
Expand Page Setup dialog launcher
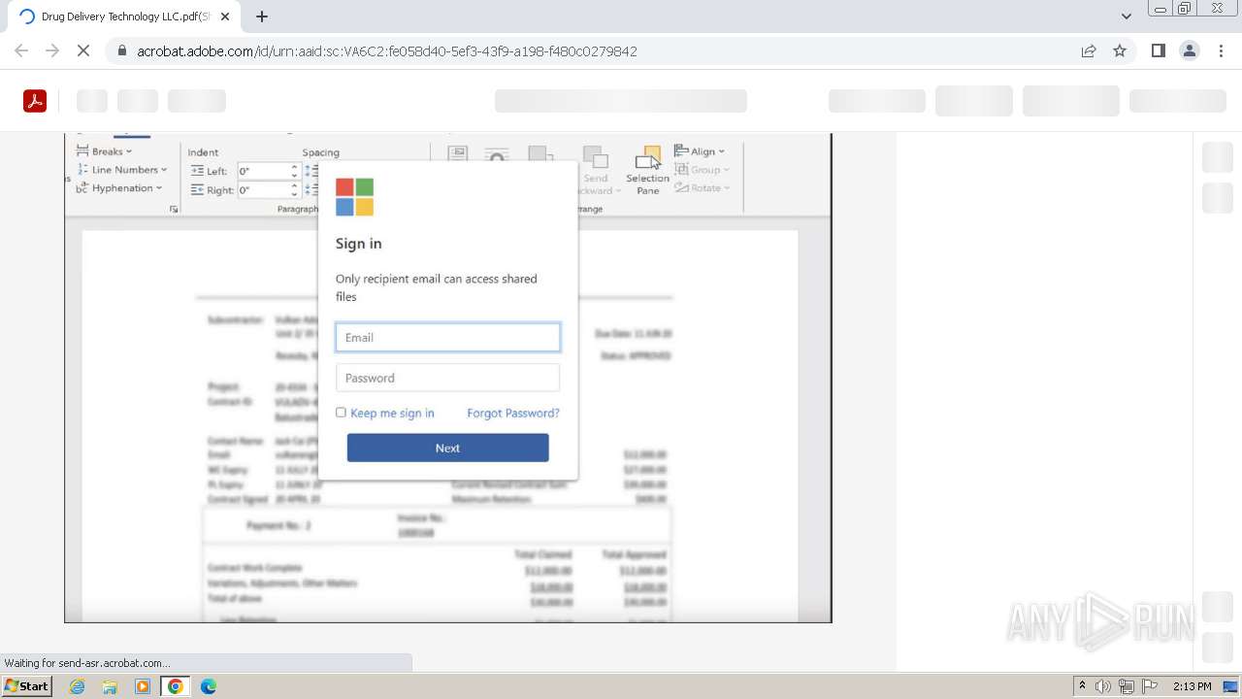click(174, 209)
